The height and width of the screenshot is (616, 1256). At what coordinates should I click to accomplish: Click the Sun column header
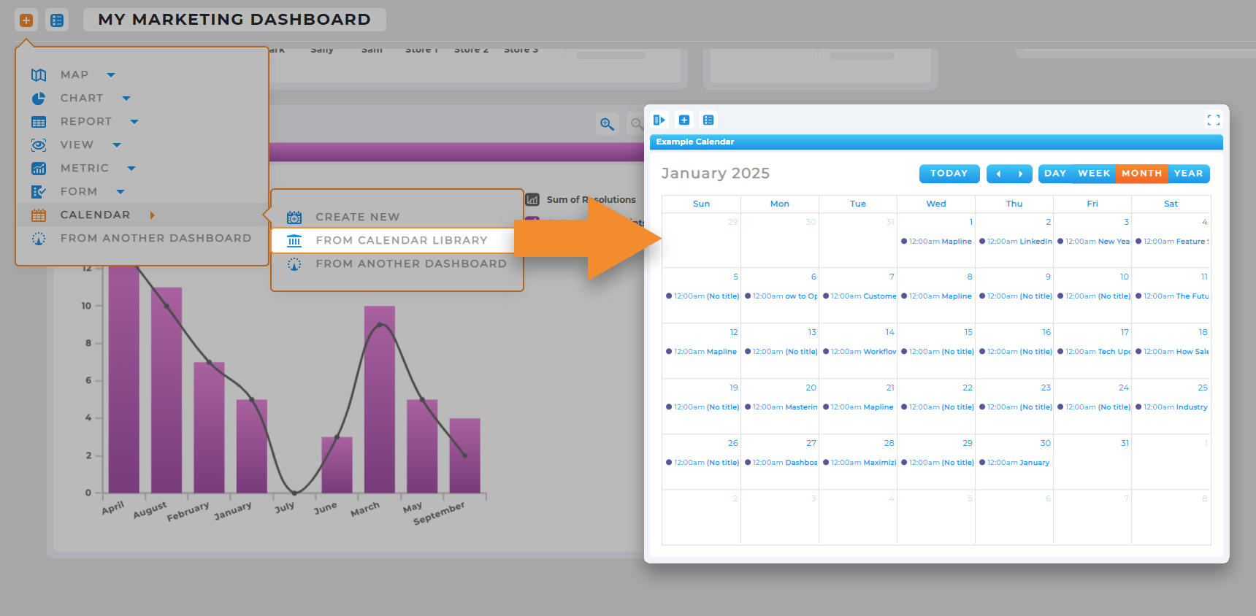[701, 204]
